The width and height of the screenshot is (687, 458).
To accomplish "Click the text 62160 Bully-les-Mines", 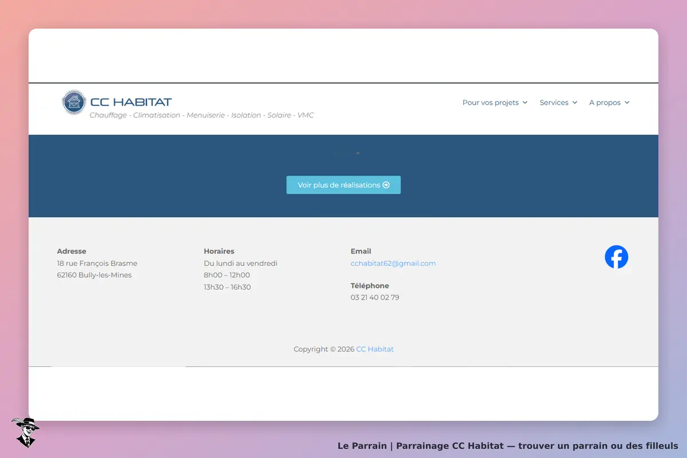I will point(94,275).
